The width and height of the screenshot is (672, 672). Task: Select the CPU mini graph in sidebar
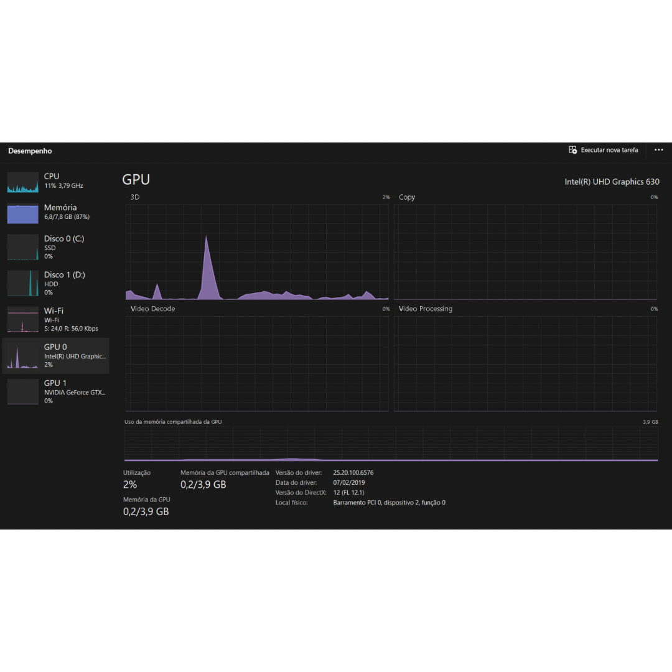[x=23, y=182]
